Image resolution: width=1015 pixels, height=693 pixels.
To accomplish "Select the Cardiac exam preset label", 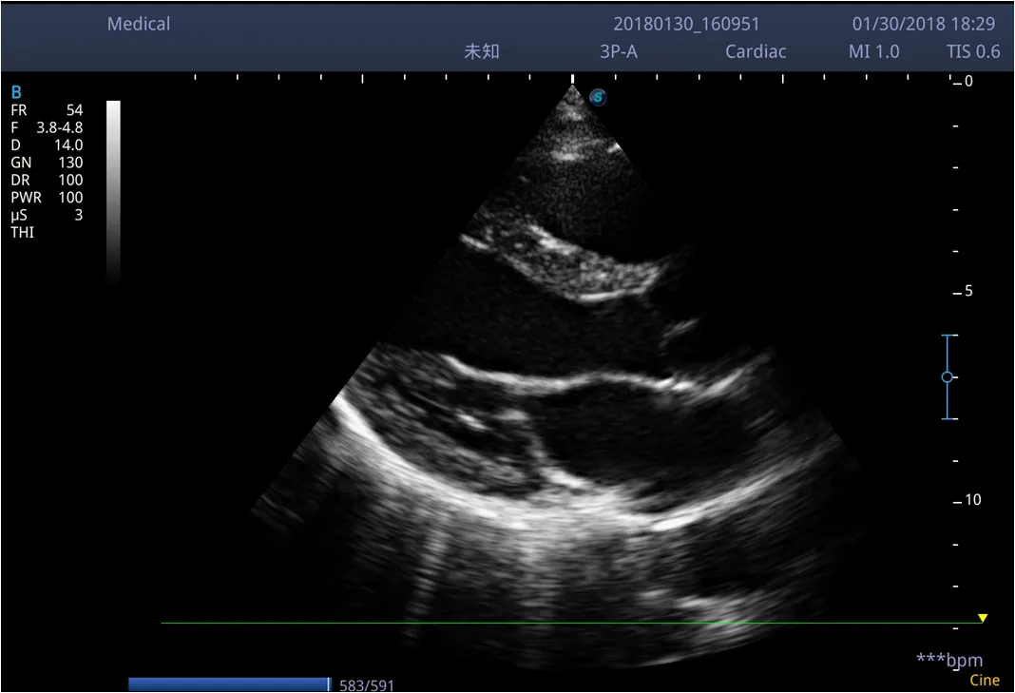I will (756, 51).
